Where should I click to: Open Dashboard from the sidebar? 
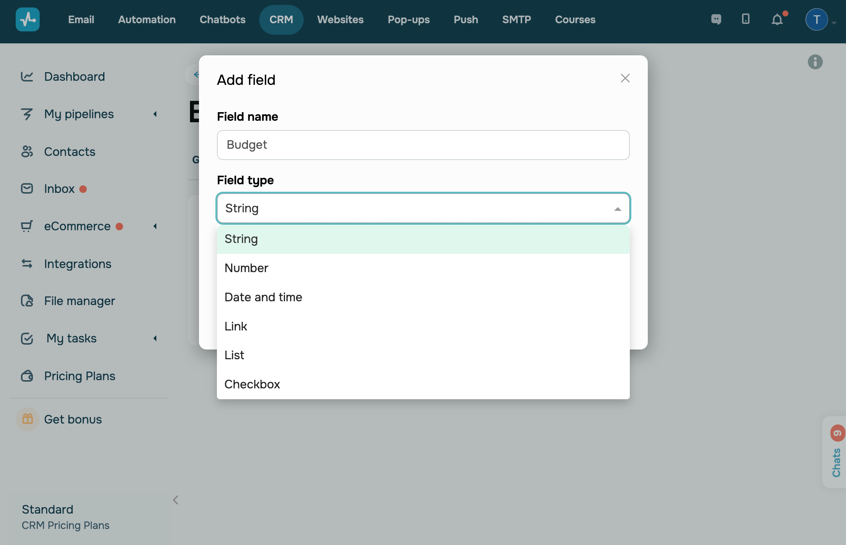pyautogui.click(x=74, y=77)
